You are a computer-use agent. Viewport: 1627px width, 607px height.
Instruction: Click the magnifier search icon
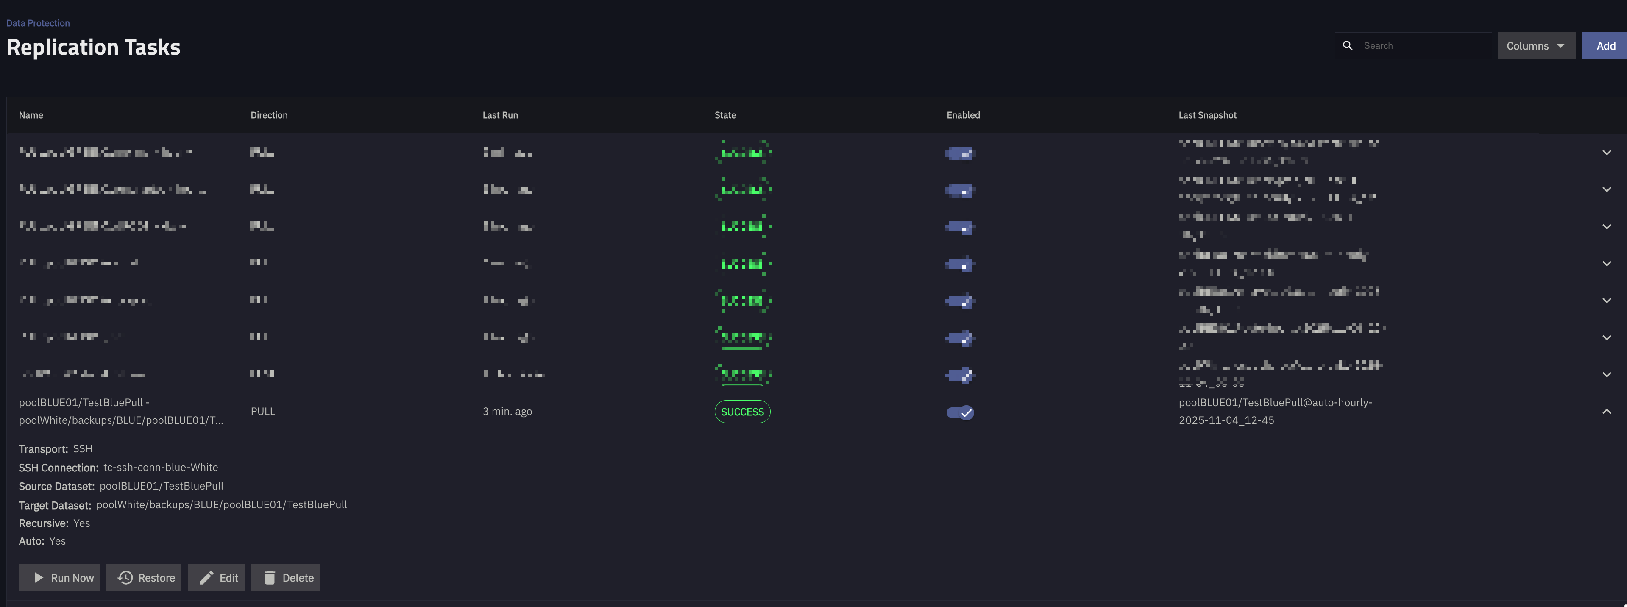[x=1347, y=45]
